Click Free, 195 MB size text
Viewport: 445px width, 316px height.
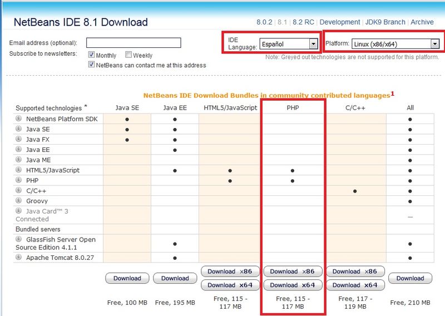tap(175, 303)
